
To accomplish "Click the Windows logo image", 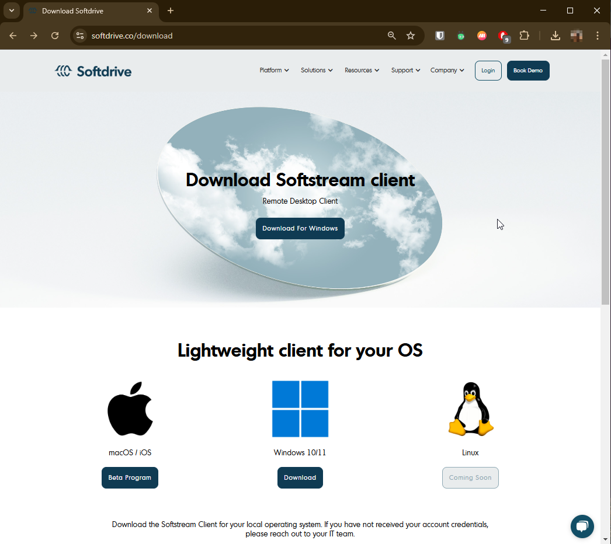I will pos(300,409).
